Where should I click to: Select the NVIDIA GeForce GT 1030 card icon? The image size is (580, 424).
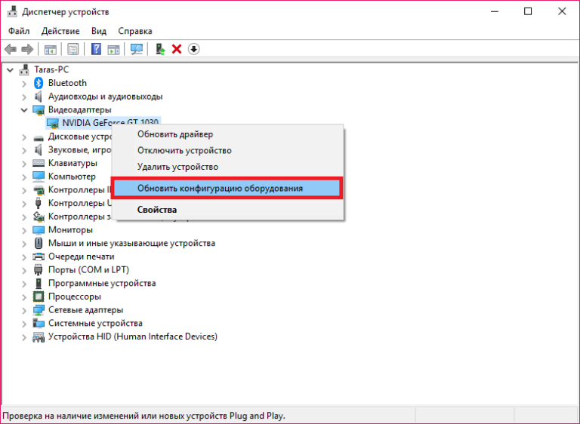(x=53, y=123)
